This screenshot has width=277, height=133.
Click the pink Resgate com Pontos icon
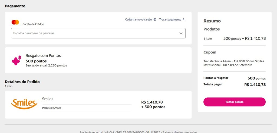click(x=16, y=60)
